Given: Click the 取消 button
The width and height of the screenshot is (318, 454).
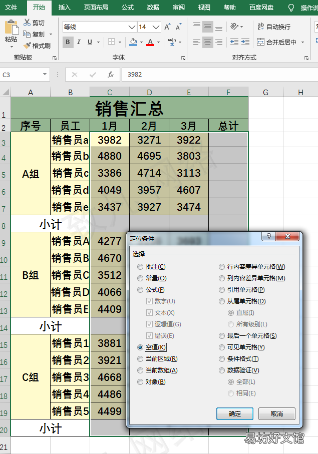Looking at the screenshot, I should [x=277, y=414].
